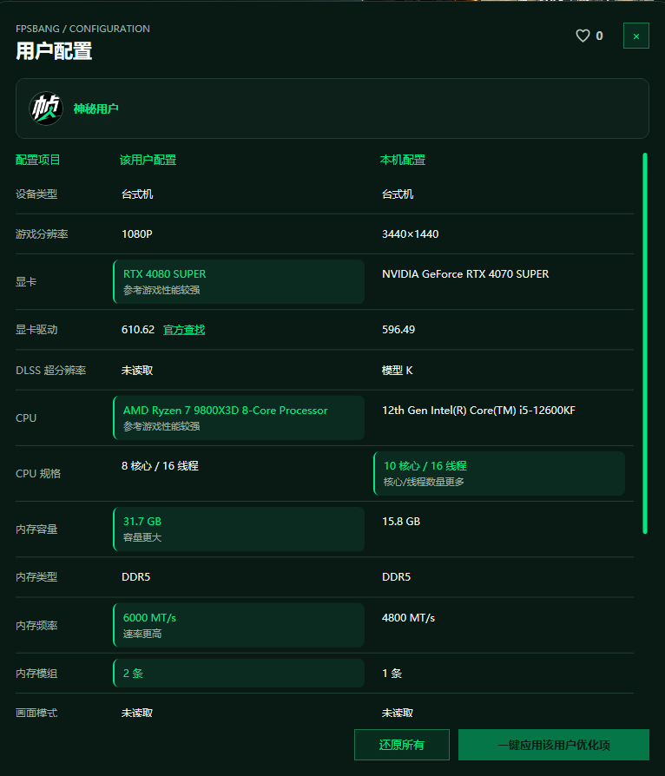Click the green vertical scrollbar

(645, 343)
